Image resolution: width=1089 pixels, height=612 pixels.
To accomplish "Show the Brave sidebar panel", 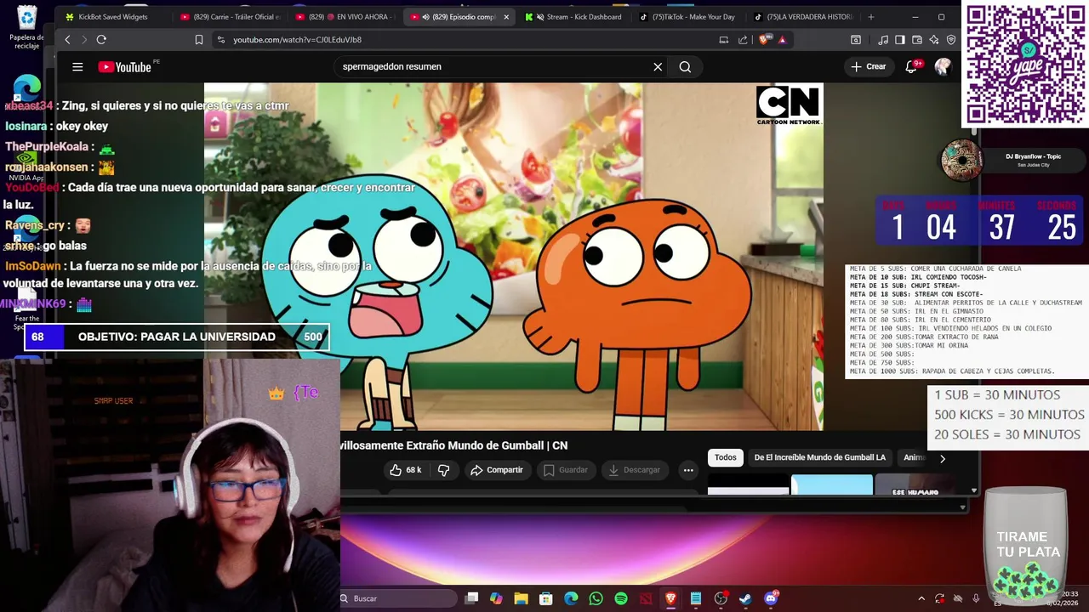I will (900, 39).
